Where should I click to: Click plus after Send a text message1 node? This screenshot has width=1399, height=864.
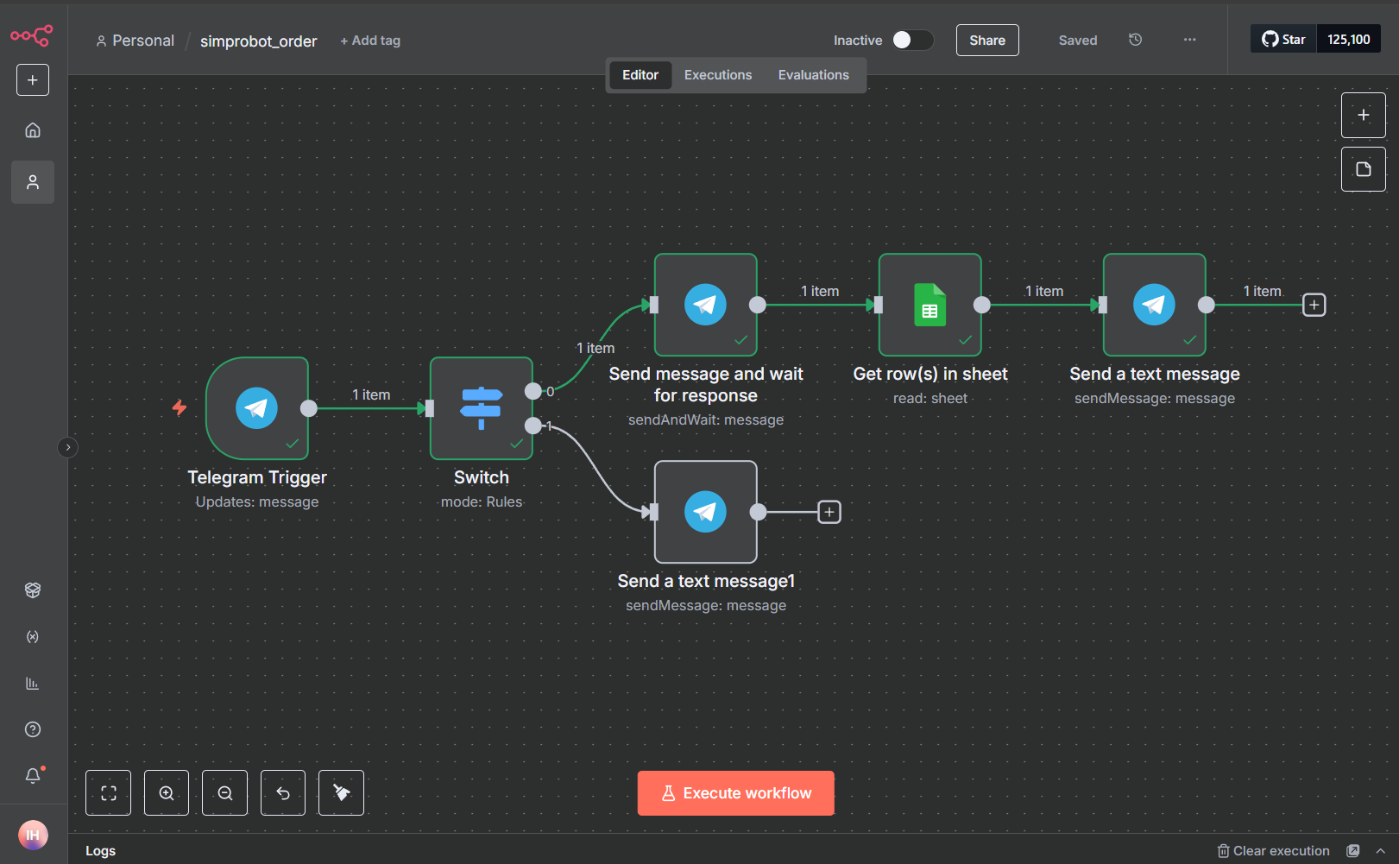coord(829,512)
